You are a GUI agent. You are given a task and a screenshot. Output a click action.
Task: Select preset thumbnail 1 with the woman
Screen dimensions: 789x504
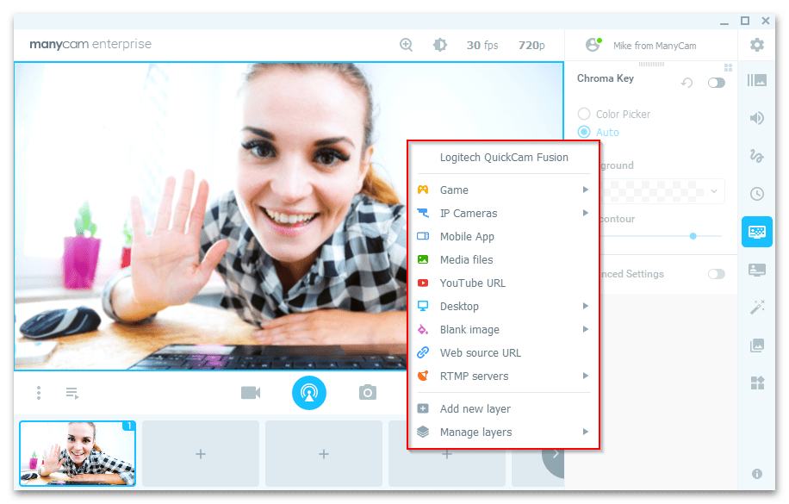(78, 454)
